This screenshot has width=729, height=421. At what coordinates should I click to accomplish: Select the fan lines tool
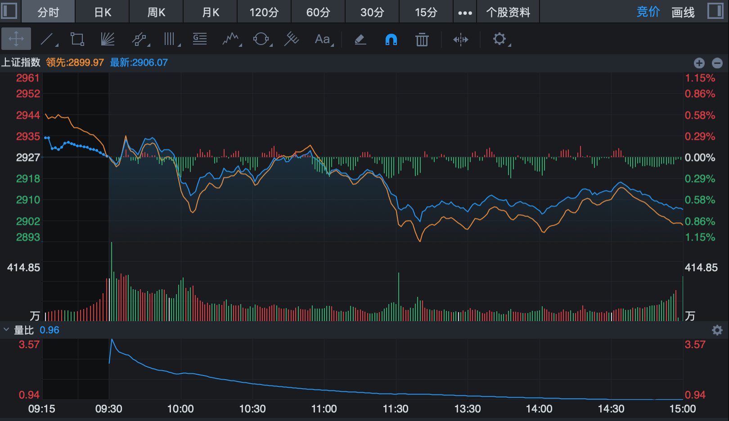[108, 39]
